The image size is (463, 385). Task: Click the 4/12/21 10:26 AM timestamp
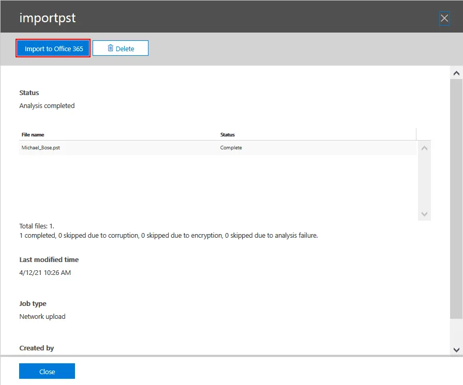(x=45, y=272)
